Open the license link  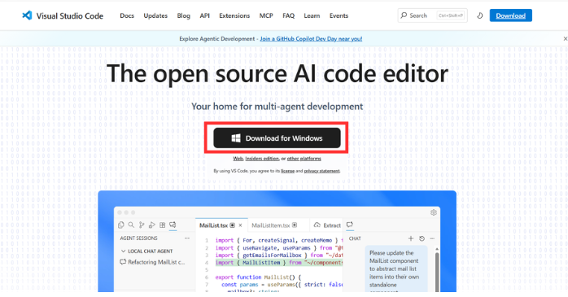click(x=287, y=171)
